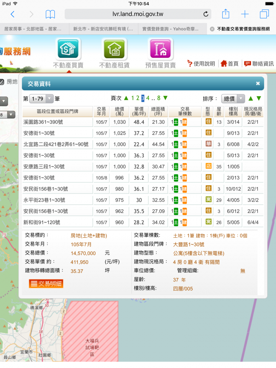
Task: Go to results page 4
Action: click(x=148, y=98)
